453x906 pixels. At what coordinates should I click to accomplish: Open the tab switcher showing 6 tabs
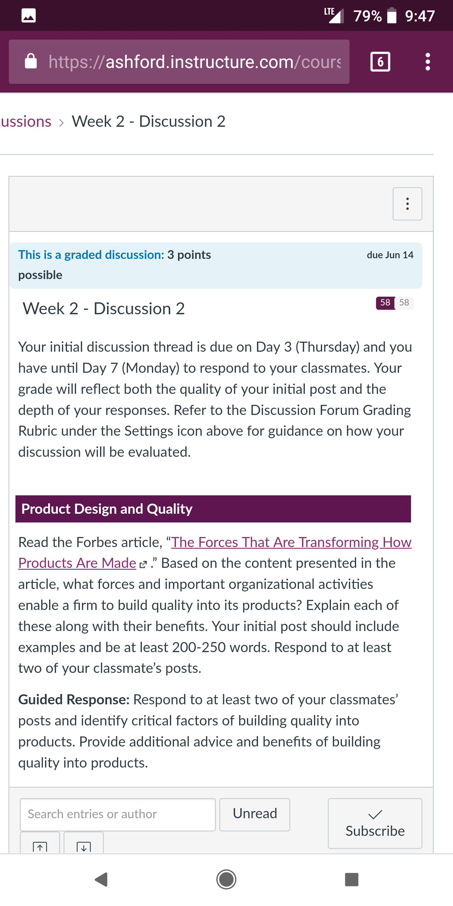click(380, 62)
